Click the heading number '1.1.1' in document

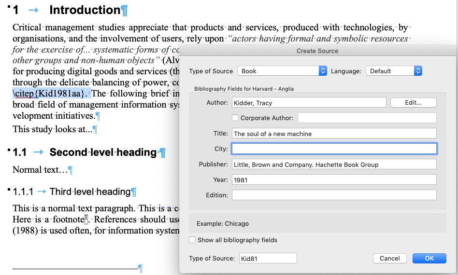23,192
